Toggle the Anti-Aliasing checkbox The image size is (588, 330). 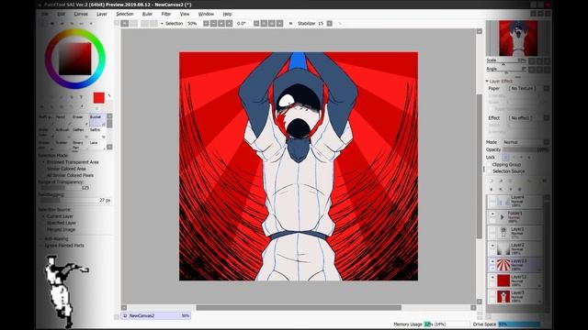pyautogui.click(x=54, y=238)
